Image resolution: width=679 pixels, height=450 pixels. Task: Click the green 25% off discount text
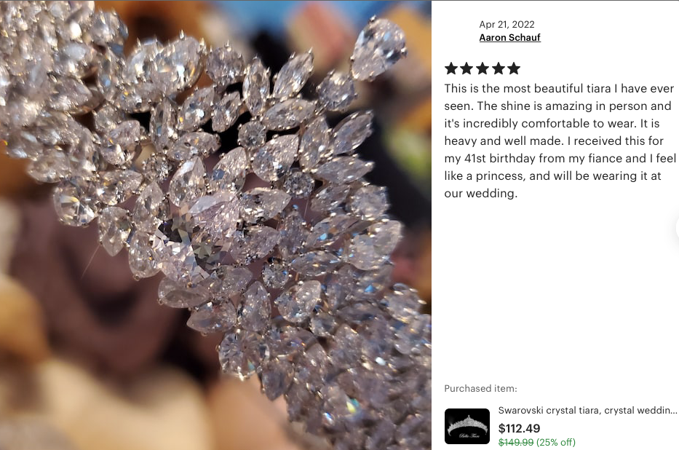[x=556, y=442]
